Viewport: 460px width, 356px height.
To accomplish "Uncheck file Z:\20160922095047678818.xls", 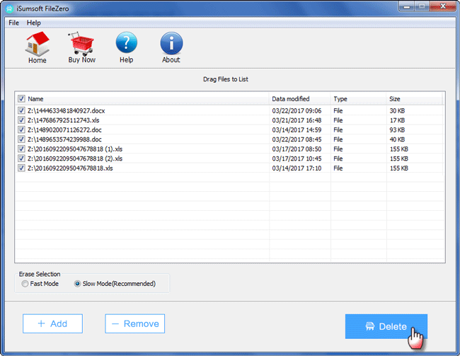I will [x=21, y=168].
